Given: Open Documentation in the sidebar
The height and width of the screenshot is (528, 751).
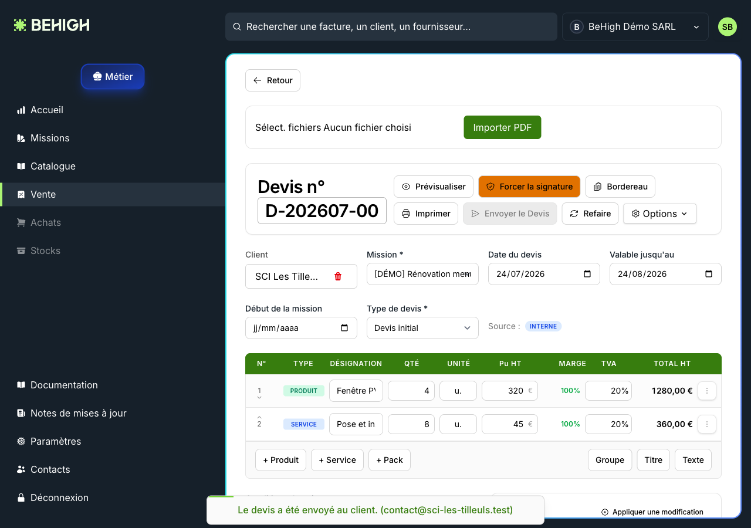Looking at the screenshot, I should pos(113,385).
